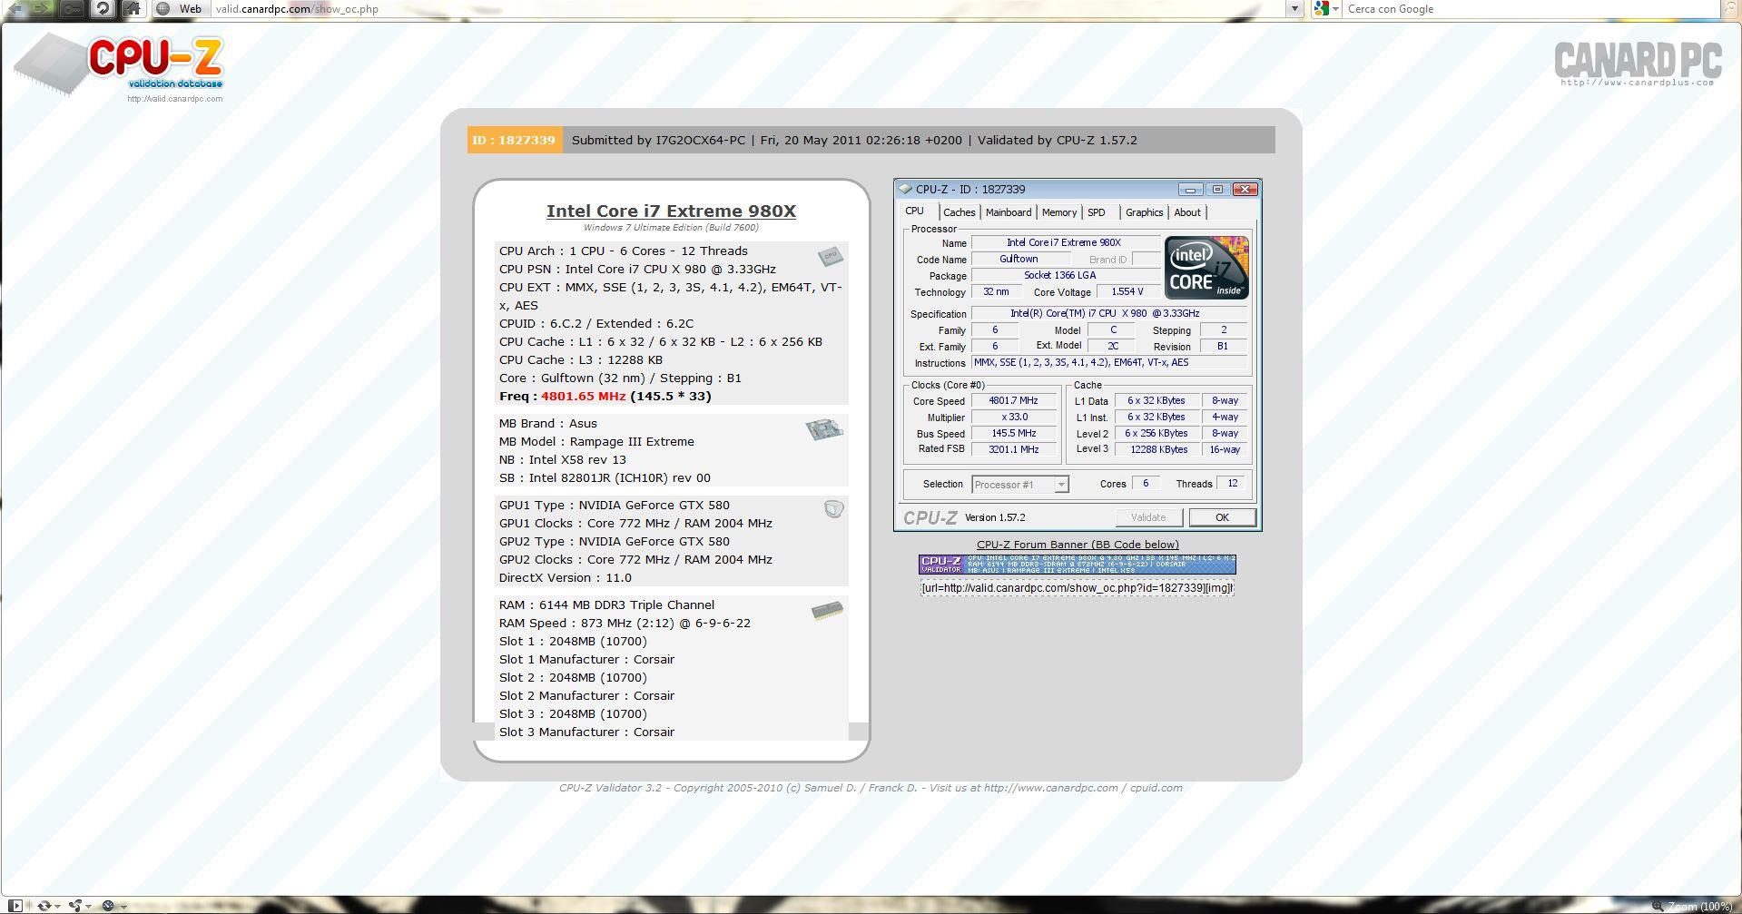Click the Core Voltage 1.554 V value

(x=1127, y=292)
